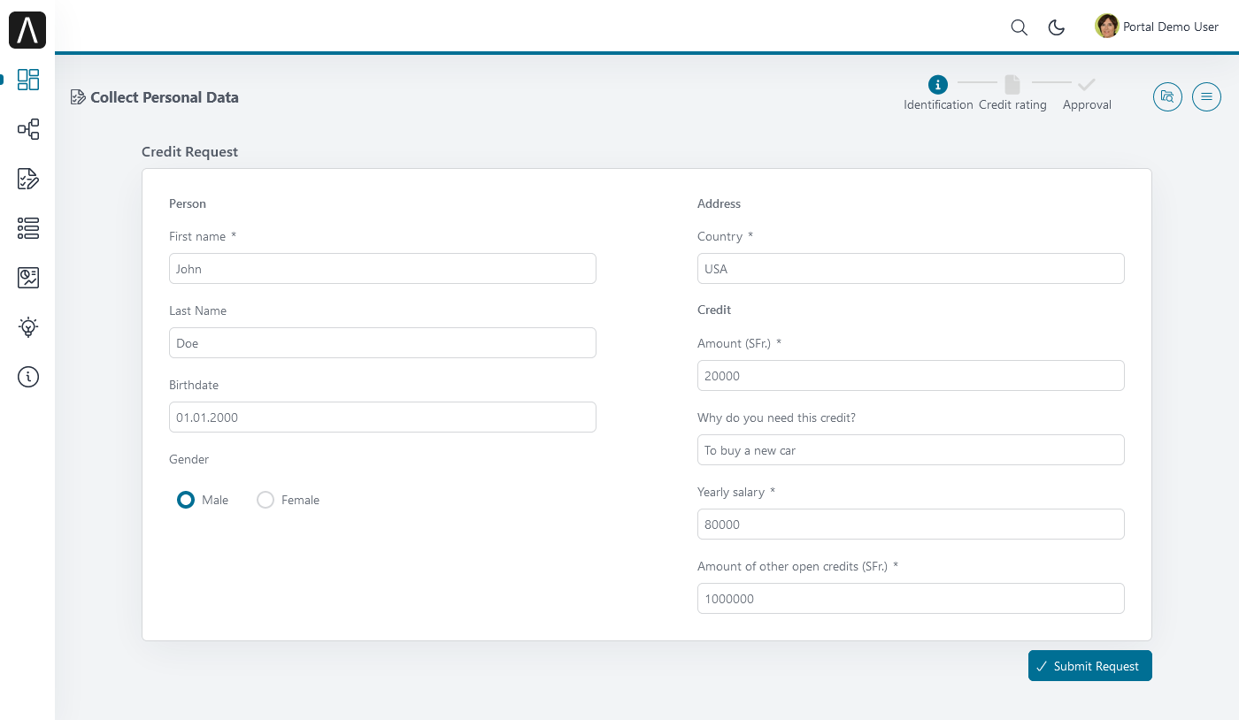
Task: Select the Credit rating step
Action: click(1012, 93)
